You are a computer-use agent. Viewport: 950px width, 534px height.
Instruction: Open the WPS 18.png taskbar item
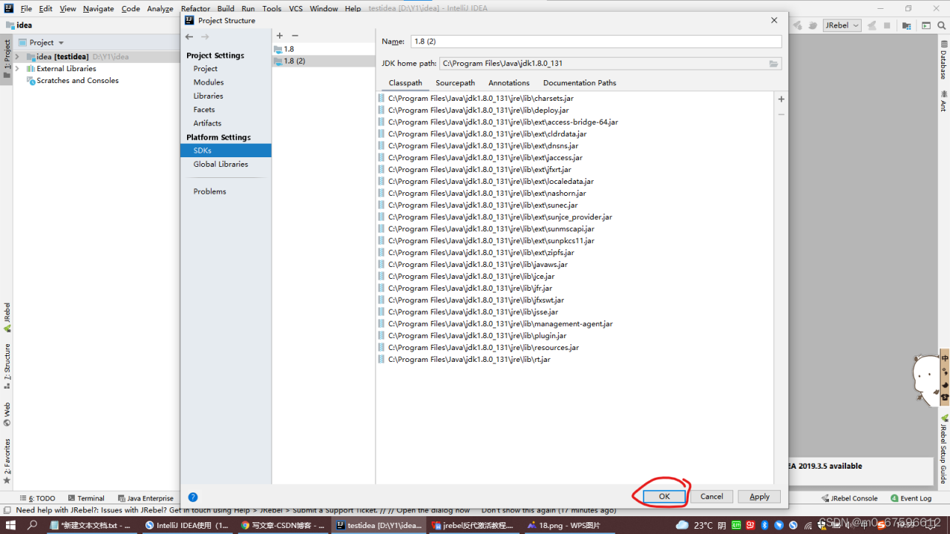[568, 525]
